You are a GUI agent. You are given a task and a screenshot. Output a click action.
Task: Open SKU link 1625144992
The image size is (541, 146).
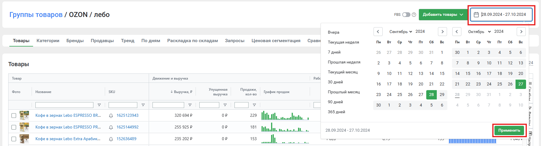(128, 127)
